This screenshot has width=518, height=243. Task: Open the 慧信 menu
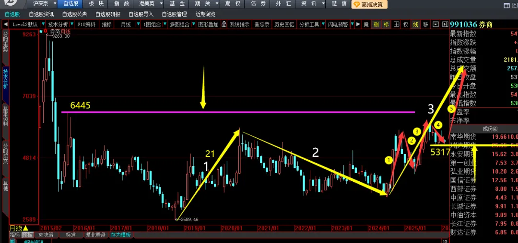(x=339, y=4)
